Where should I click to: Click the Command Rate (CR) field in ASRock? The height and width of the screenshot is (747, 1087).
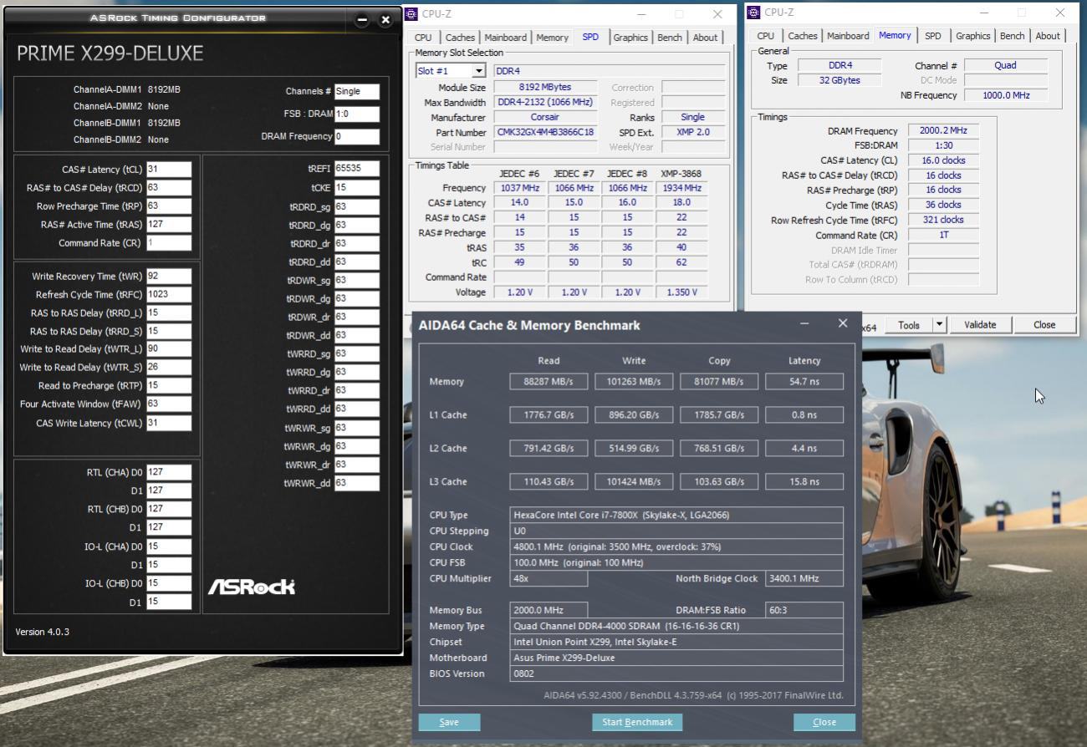pos(169,243)
